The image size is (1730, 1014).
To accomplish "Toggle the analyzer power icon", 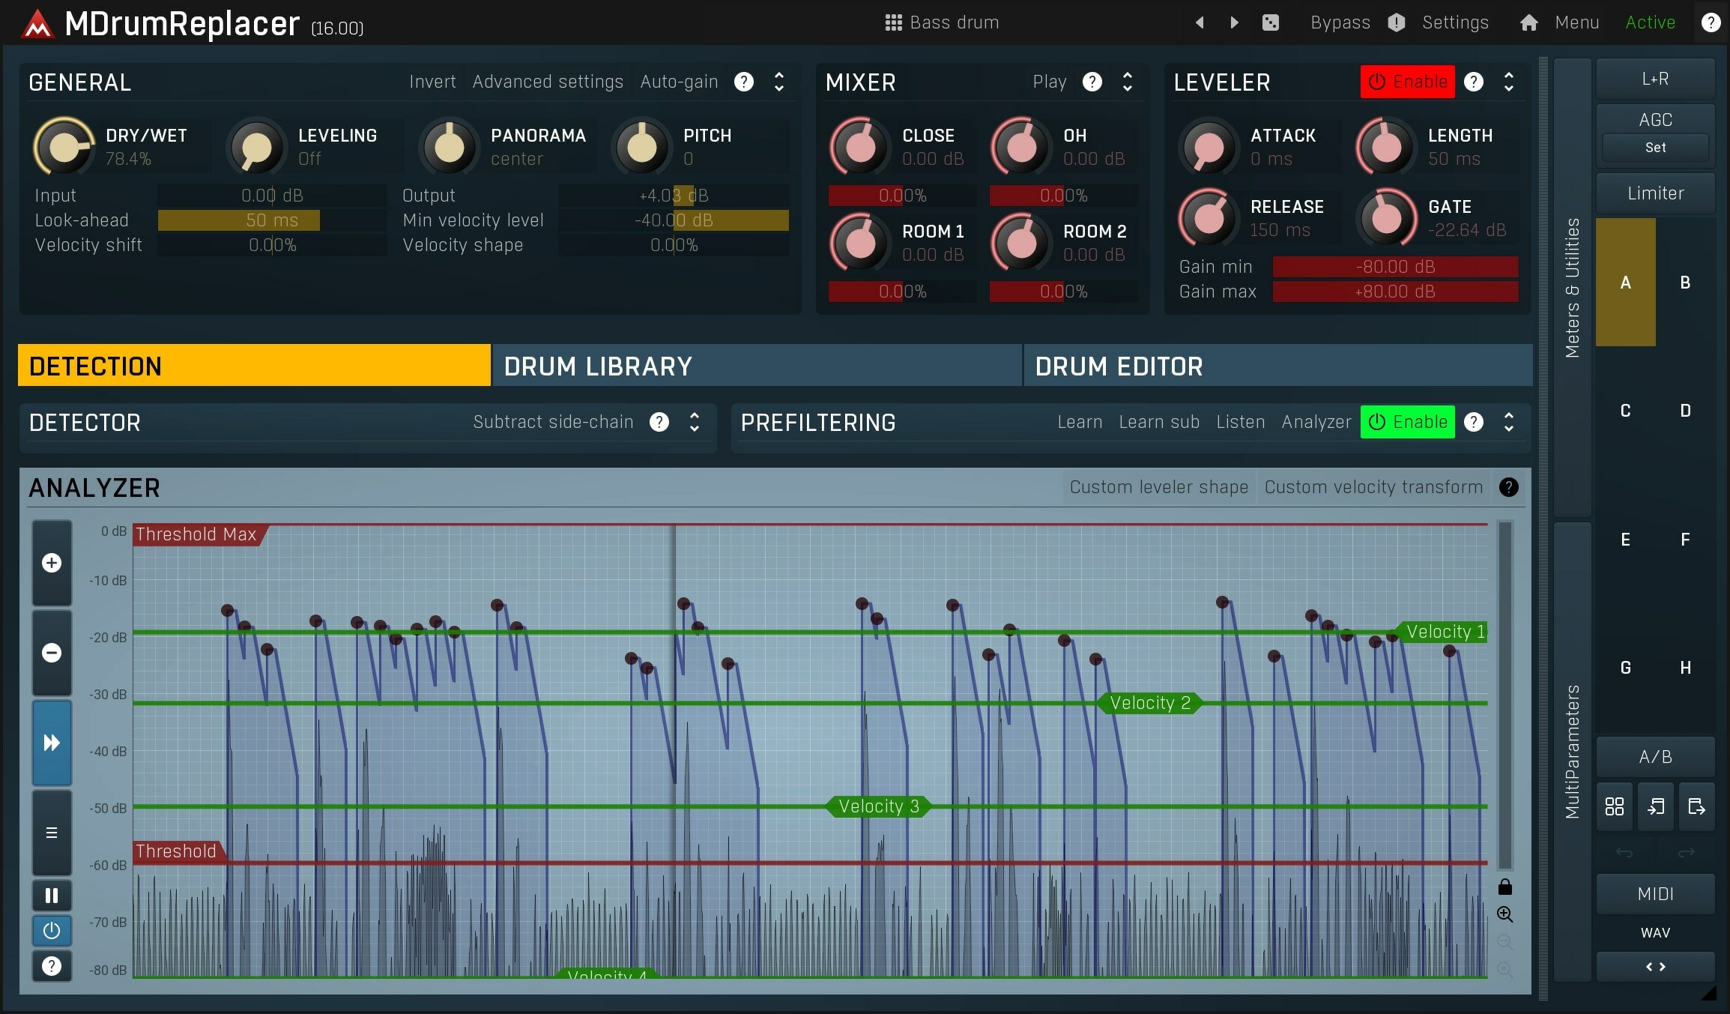I will tap(52, 931).
